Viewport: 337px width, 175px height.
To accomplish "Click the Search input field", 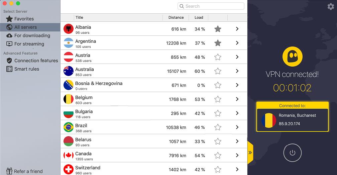I will (x=211, y=6).
